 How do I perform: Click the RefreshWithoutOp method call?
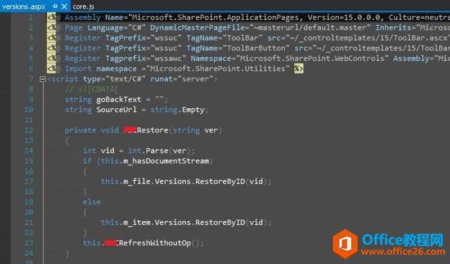(x=155, y=243)
